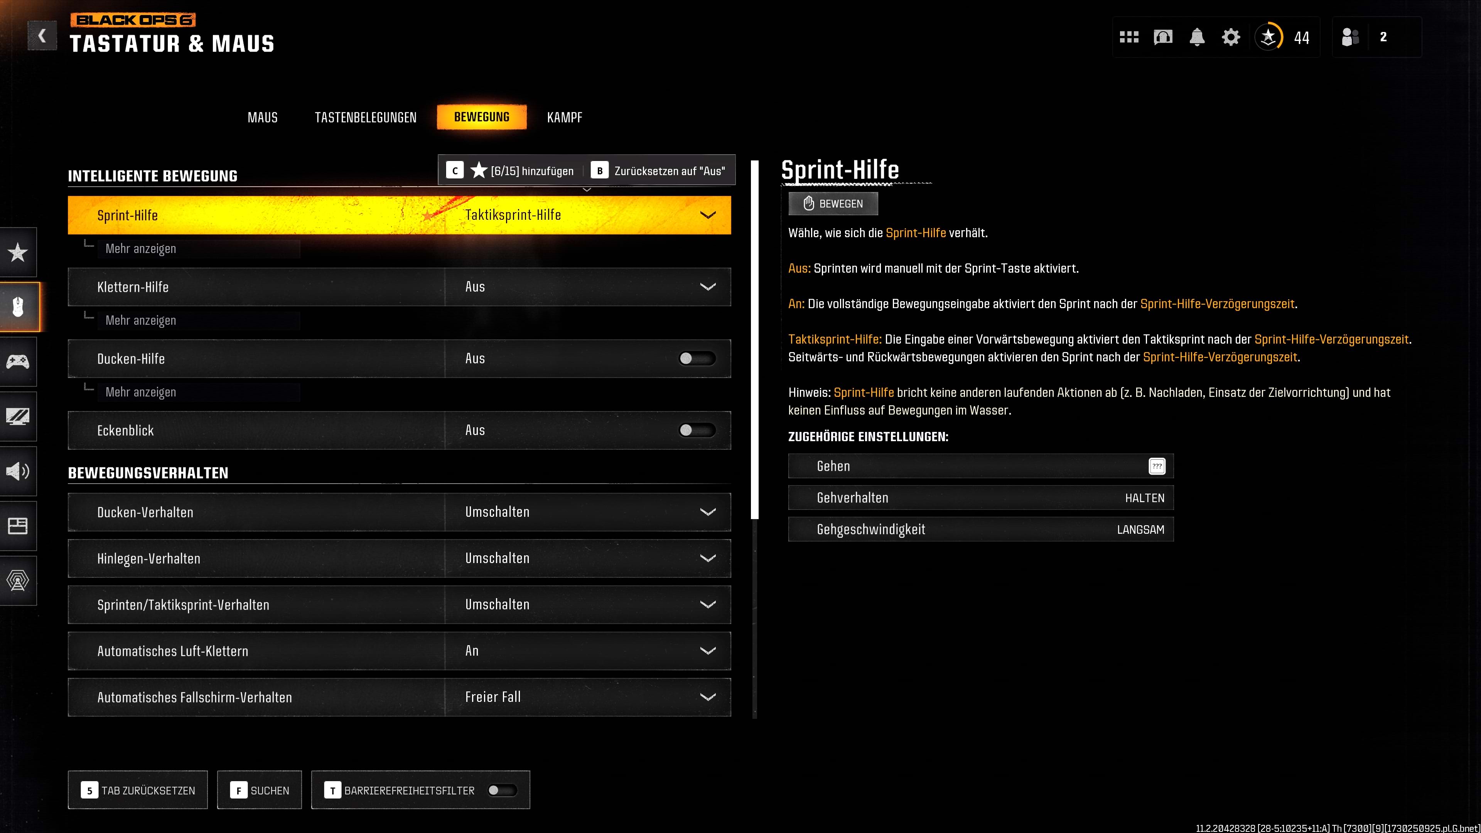This screenshot has height=833, width=1481.
Task: Open notifications via the bell icon
Action: pyautogui.click(x=1196, y=37)
